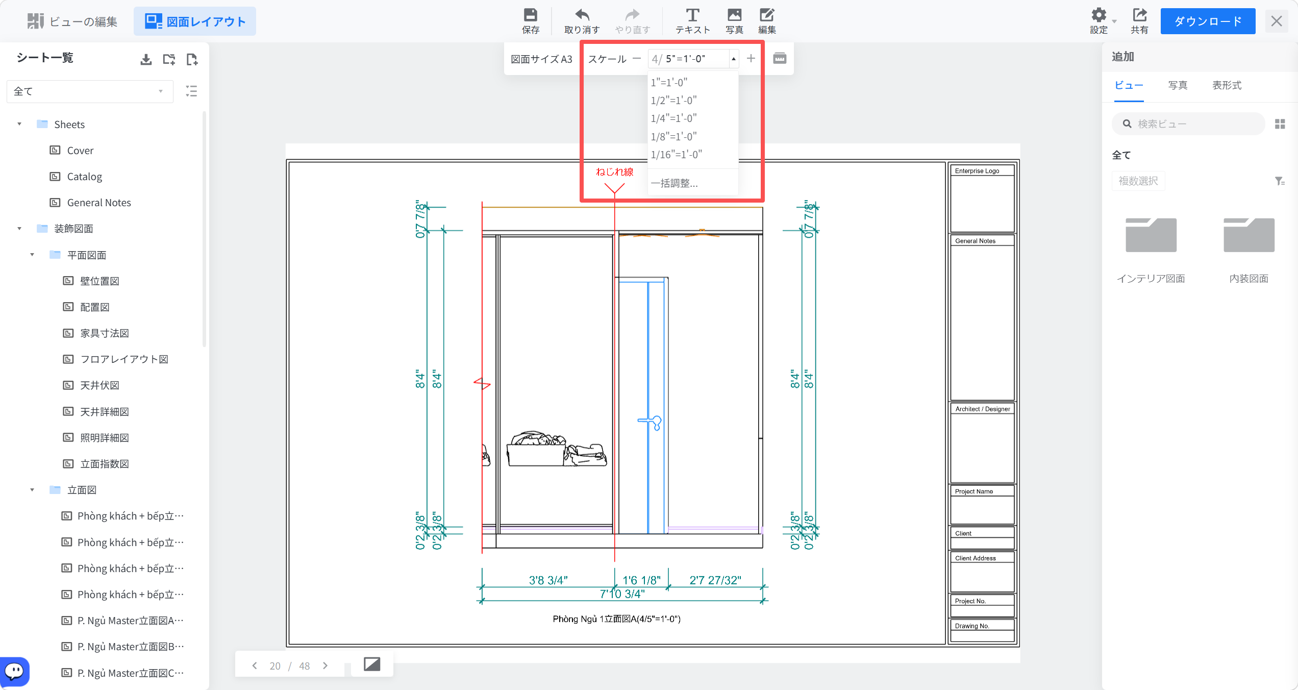Image resolution: width=1298 pixels, height=690 pixels.
Task: Click the 複数選択 button
Action: coord(1138,181)
